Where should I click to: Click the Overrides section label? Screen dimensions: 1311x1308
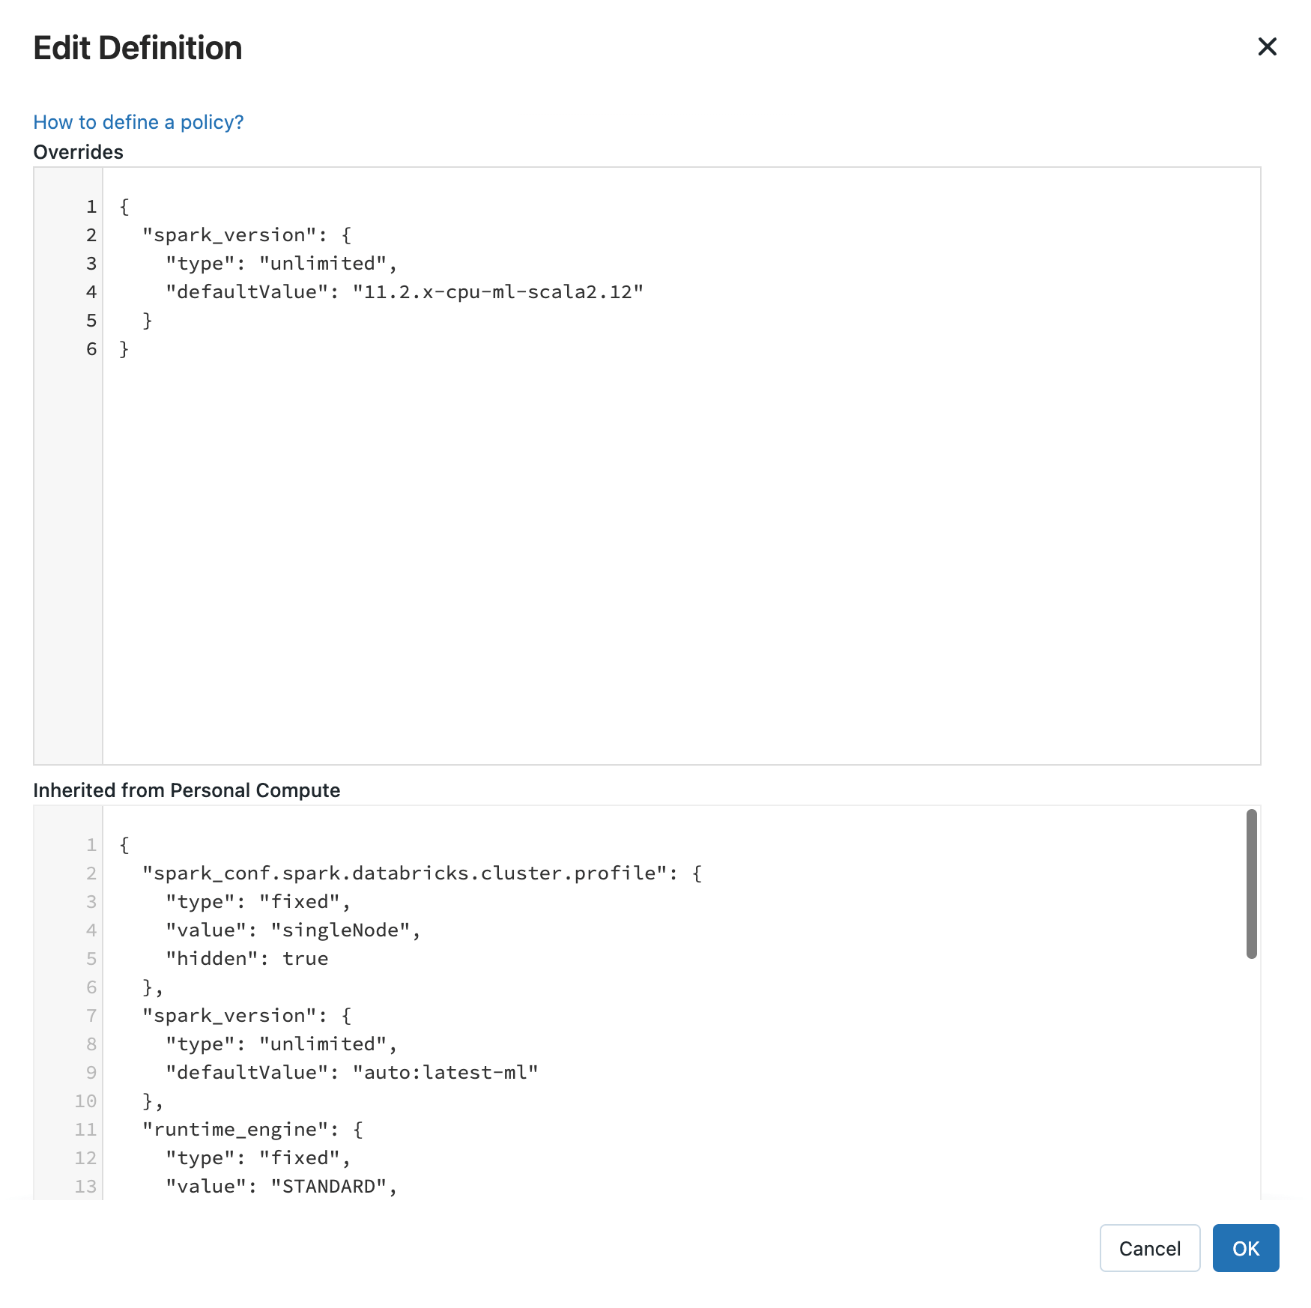pos(79,152)
